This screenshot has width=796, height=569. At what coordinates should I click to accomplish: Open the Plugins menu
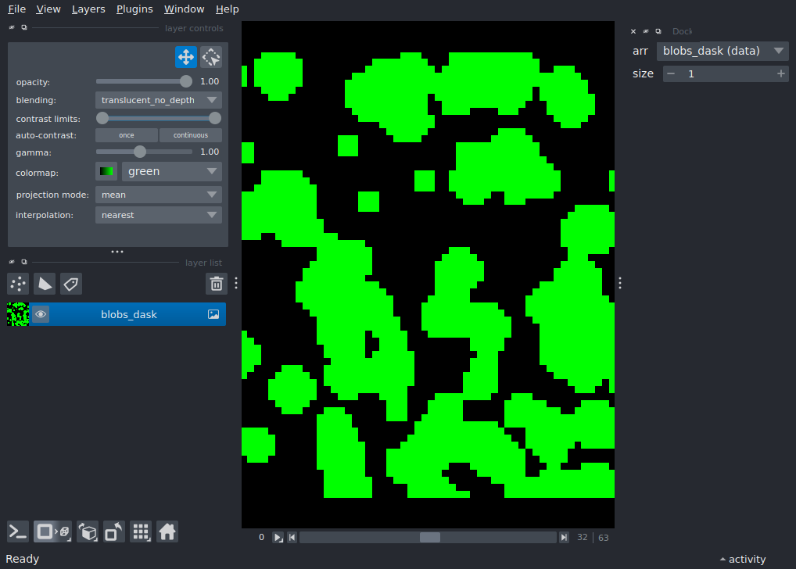[134, 9]
